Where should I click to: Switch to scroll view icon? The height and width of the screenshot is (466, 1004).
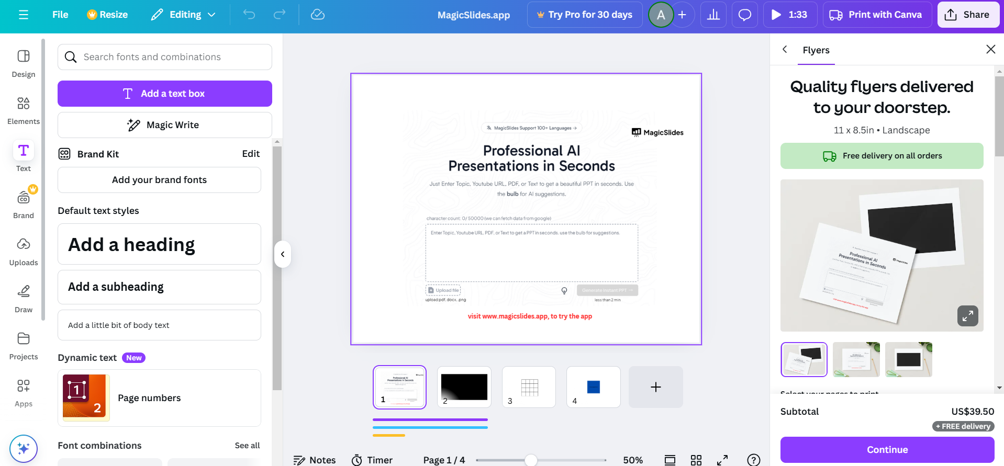(x=670, y=460)
